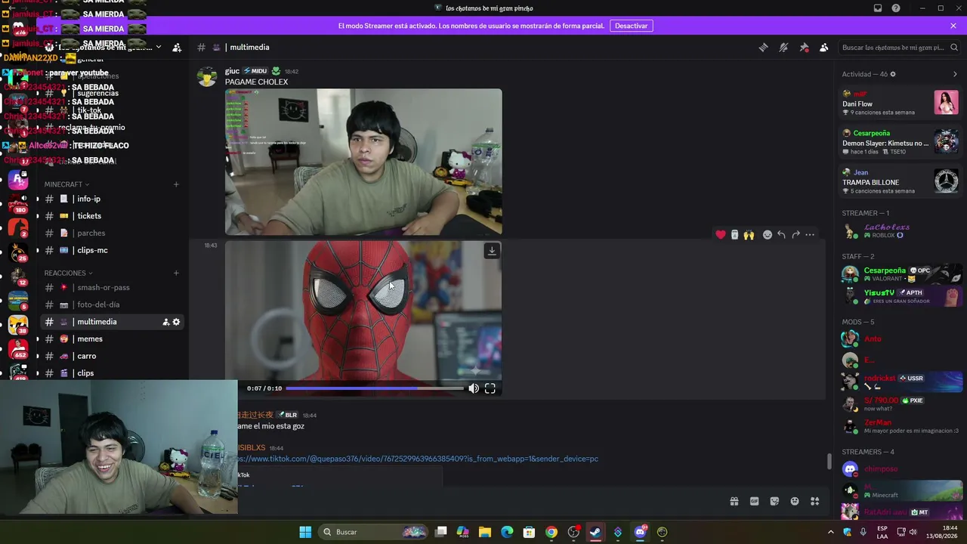This screenshot has height=544, width=967.
Task: Open Actividad settings gear
Action: [x=893, y=74]
